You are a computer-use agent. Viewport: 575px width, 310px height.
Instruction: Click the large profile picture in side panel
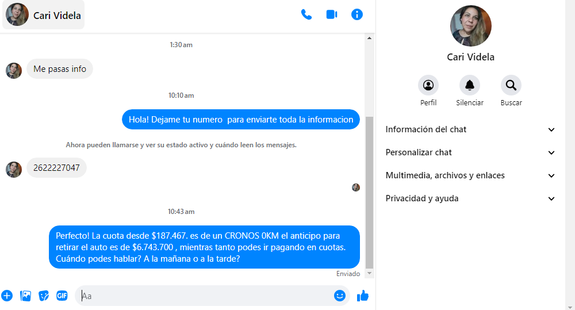(470, 26)
